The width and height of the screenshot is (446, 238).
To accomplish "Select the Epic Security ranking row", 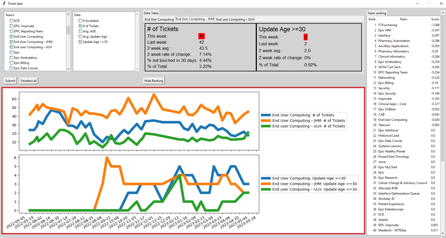I will [x=403, y=93].
